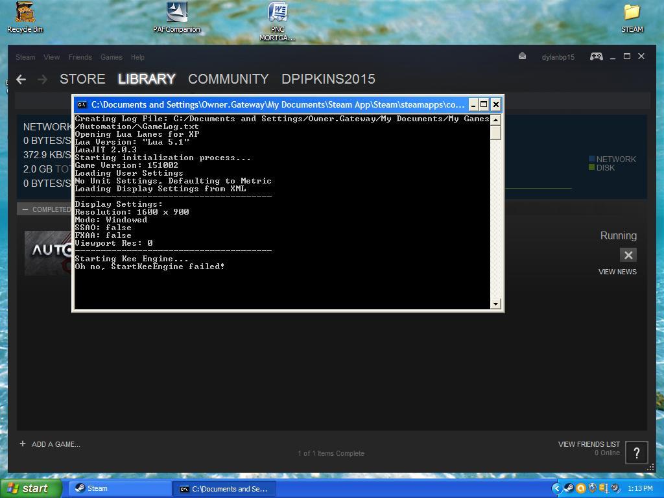Open the Recycle Bin desktop icon

25,17
